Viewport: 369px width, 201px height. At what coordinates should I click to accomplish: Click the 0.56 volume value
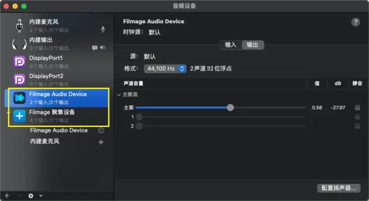point(317,107)
